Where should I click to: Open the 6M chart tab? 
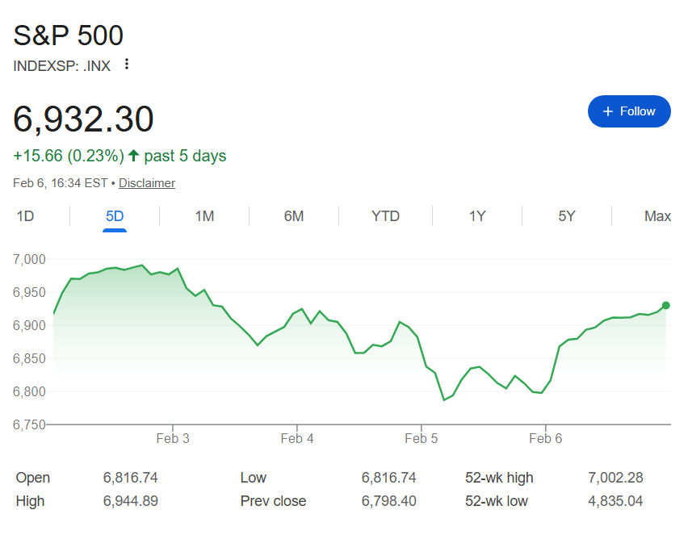pyautogui.click(x=294, y=216)
